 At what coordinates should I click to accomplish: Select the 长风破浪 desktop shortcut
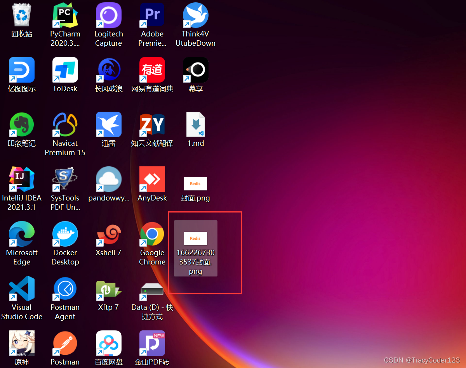tap(109, 70)
